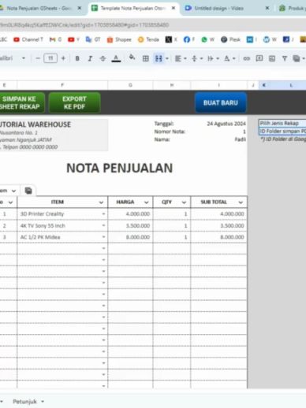Select column F header
Image resolution: width=306 pixels, height=408 pixels.
click(62, 85)
